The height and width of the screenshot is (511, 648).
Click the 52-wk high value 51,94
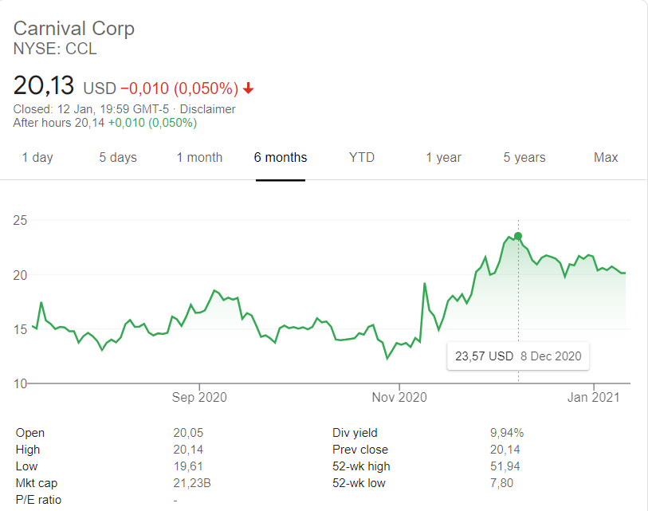point(505,466)
